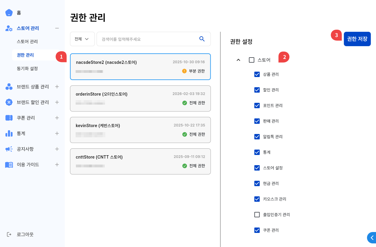The image size is (376, 247).
Task: Click the coupon ticket icon
Action: tap(9, 118)
